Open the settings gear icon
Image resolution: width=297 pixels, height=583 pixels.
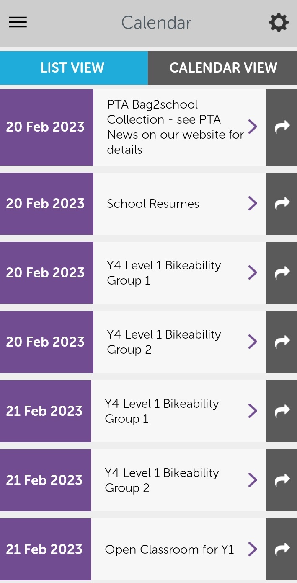click(x=279, y=22)
